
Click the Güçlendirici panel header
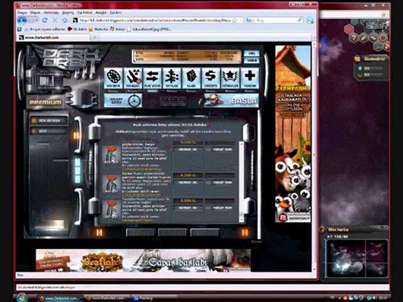point(372,59)
